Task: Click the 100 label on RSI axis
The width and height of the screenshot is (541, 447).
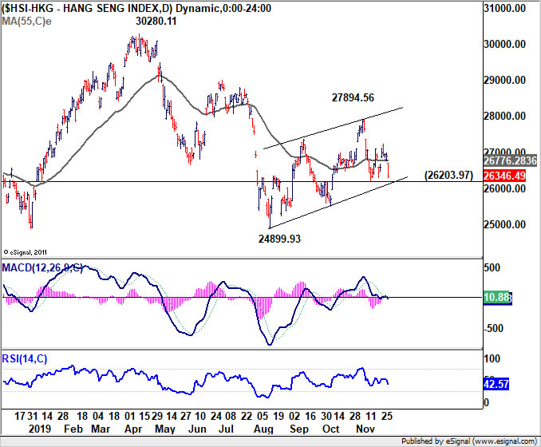Action: coord(492,359)
